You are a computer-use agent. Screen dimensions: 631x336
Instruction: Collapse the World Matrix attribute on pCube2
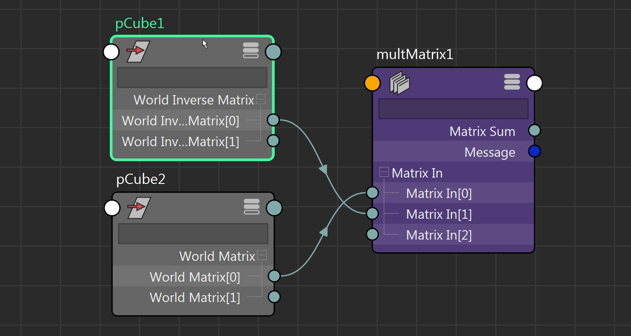[262, 255]
